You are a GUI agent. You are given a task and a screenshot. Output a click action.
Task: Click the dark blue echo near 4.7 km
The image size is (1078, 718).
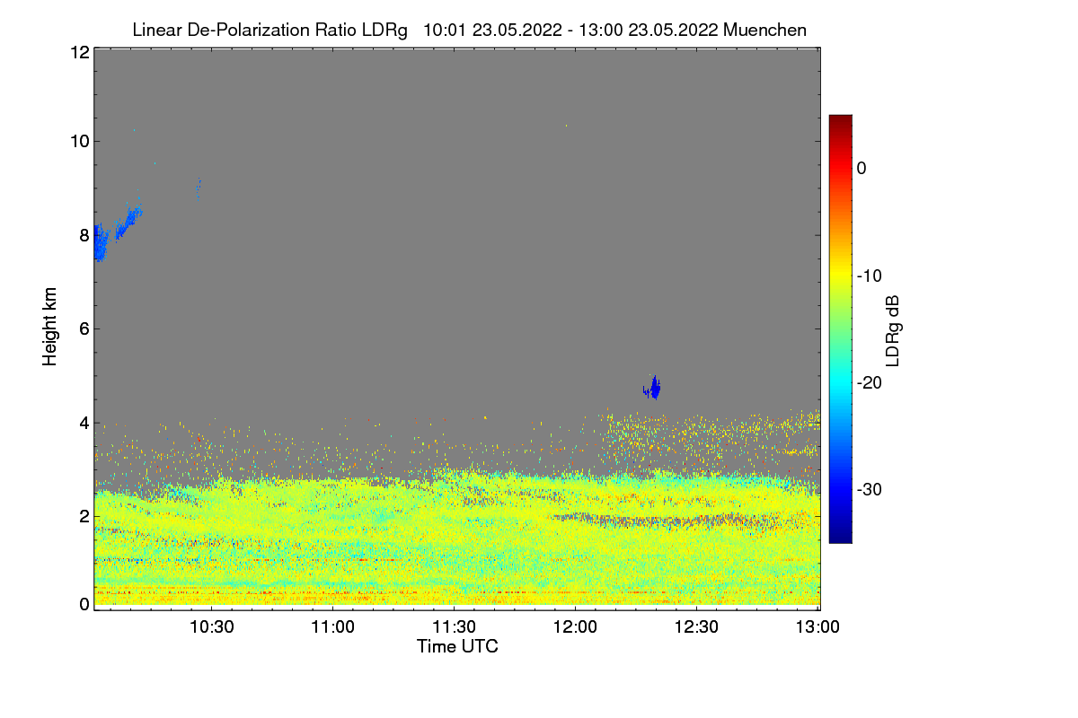(653, 388)
